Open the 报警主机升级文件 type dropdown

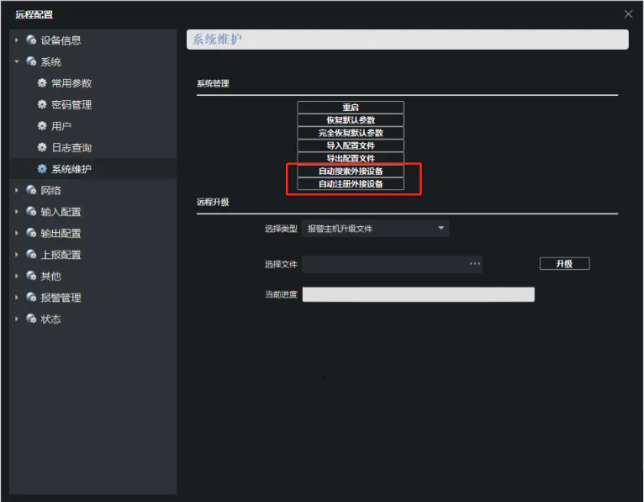pyautogui.click(x=374, y=228)
